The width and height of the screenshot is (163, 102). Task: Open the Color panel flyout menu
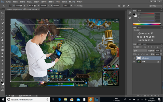[x=161, y=11]
